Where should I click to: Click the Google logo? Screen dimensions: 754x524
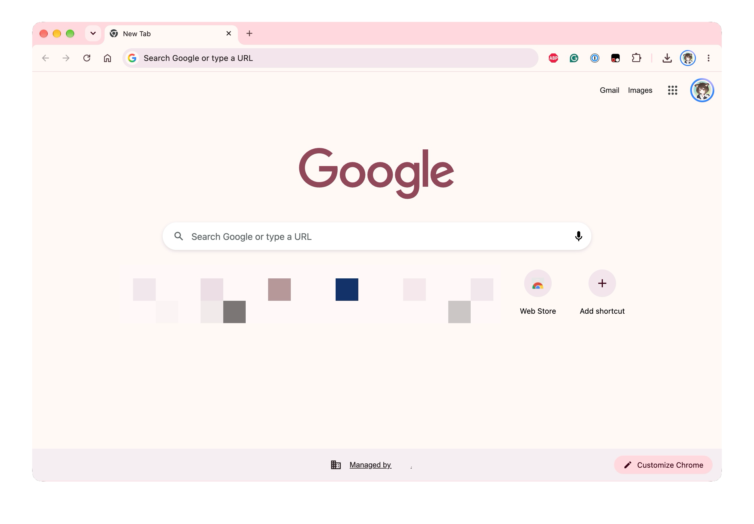(376, 173)
